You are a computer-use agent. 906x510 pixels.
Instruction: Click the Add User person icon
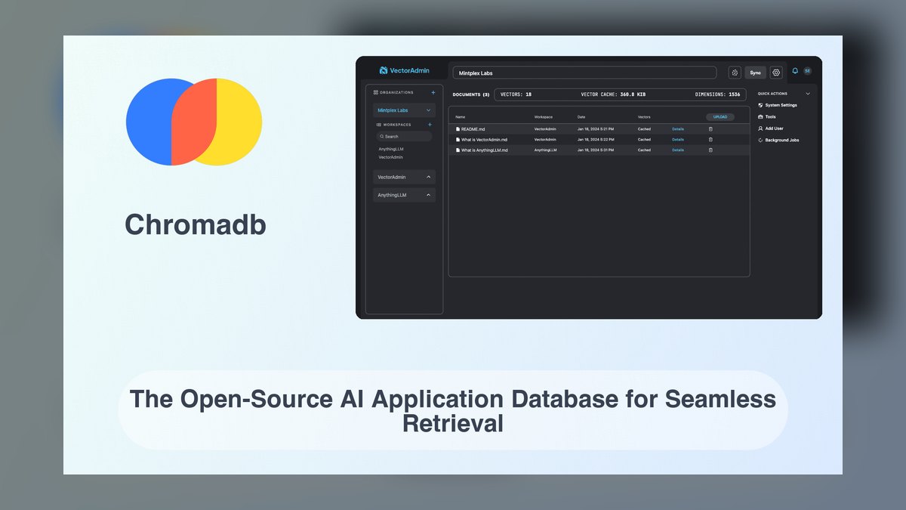pyautogui.click(x=760, y=128)
